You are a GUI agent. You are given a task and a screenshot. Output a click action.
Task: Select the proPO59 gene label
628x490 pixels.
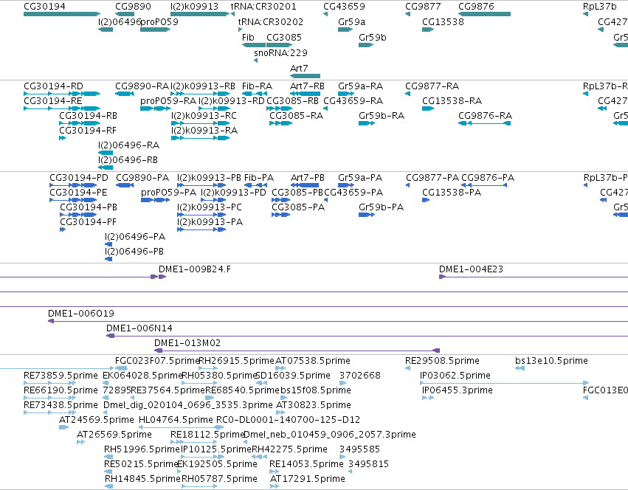(159, 21)
